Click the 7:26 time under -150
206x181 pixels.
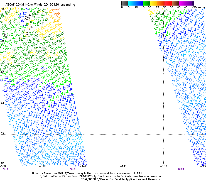(5, 169)
